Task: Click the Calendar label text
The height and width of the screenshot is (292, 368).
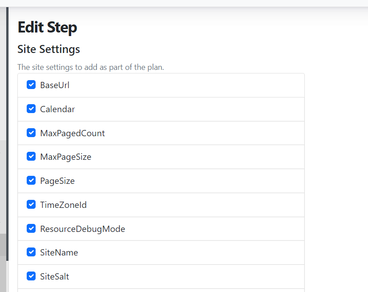Action: [x=57, y=109]
